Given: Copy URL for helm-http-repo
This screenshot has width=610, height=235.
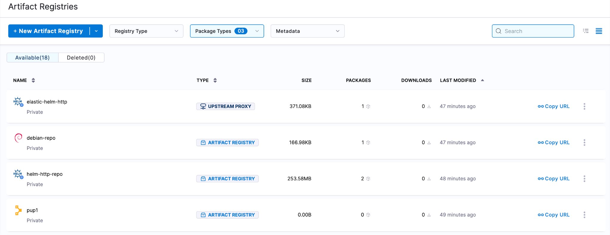Looking at the screenshot, I should coord(554,179).
